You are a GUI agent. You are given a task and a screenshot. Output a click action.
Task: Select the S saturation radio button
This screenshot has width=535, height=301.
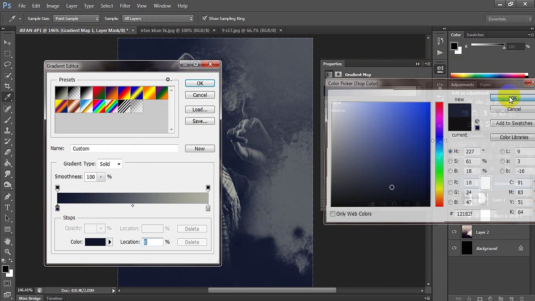click(x=450, y=161)
